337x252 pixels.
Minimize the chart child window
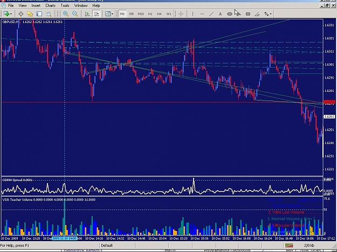pyautogui.click(x=322, y=5)
